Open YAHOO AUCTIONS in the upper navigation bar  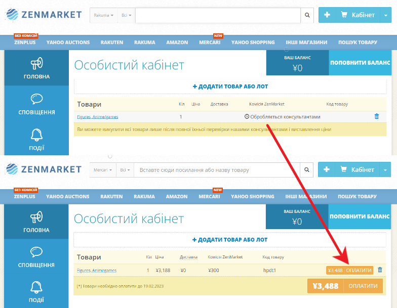pyautogui.click(x=68, y=42)
